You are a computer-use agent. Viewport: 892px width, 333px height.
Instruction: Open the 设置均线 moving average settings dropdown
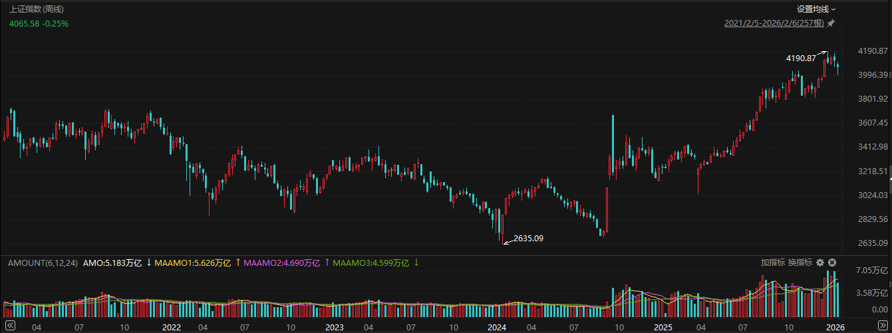pos(816,9)
